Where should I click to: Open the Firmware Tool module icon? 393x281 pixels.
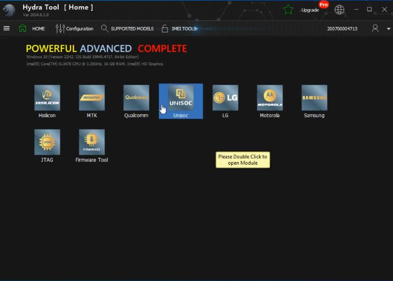pos(92,142)
